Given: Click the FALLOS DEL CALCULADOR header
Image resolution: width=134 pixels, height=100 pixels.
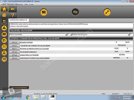Looking at the screenshot, I should coord(71,31).
